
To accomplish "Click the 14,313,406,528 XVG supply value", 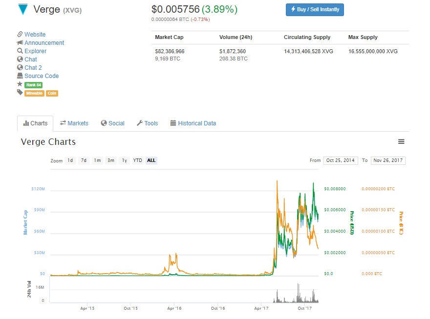I will pyautogui.click(x=308, y=51).
